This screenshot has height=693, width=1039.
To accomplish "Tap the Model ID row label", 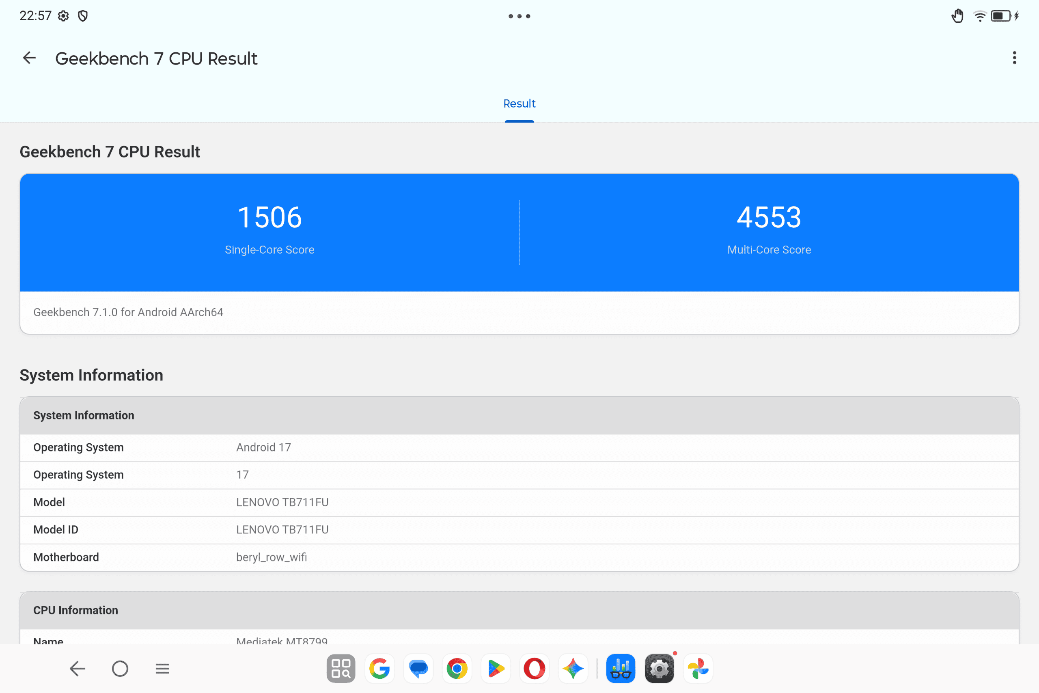I will pos(56,529).
